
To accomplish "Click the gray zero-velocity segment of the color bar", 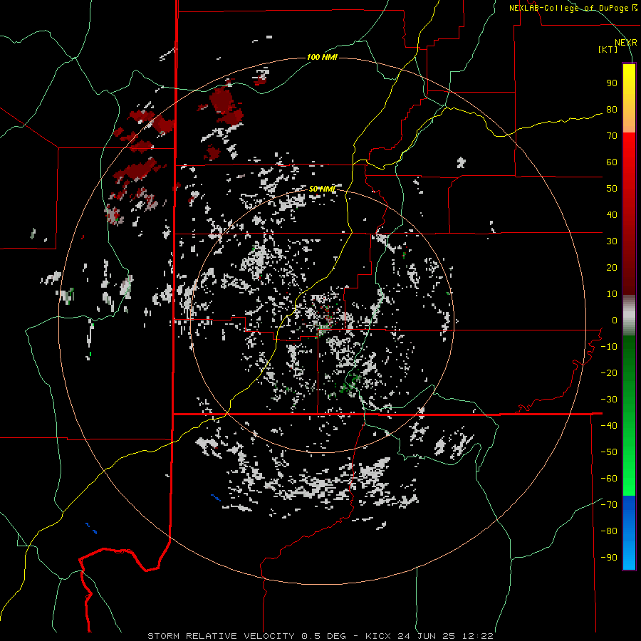I will click(x=629, y=316).
